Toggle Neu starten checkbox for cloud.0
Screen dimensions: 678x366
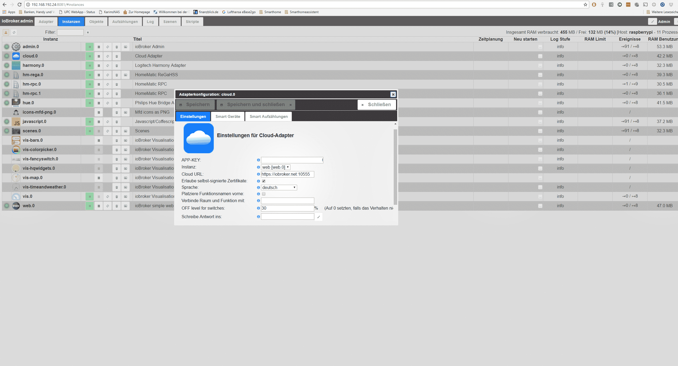[540, 56]
